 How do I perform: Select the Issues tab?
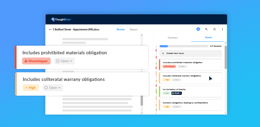coord(208,38)
